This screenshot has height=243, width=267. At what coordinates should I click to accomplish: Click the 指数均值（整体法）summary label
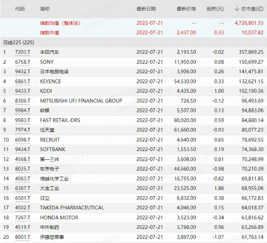[x=60, y=23]
